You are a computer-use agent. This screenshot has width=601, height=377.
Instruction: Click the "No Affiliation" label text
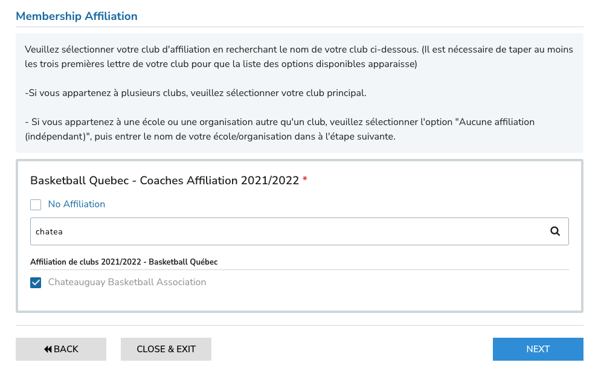(77, 204)
